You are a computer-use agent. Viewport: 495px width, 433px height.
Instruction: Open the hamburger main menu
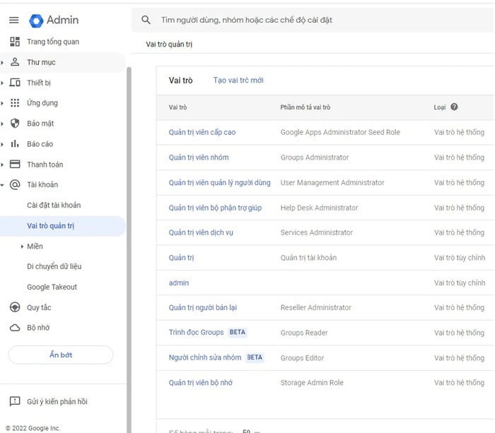coord(14,20)
